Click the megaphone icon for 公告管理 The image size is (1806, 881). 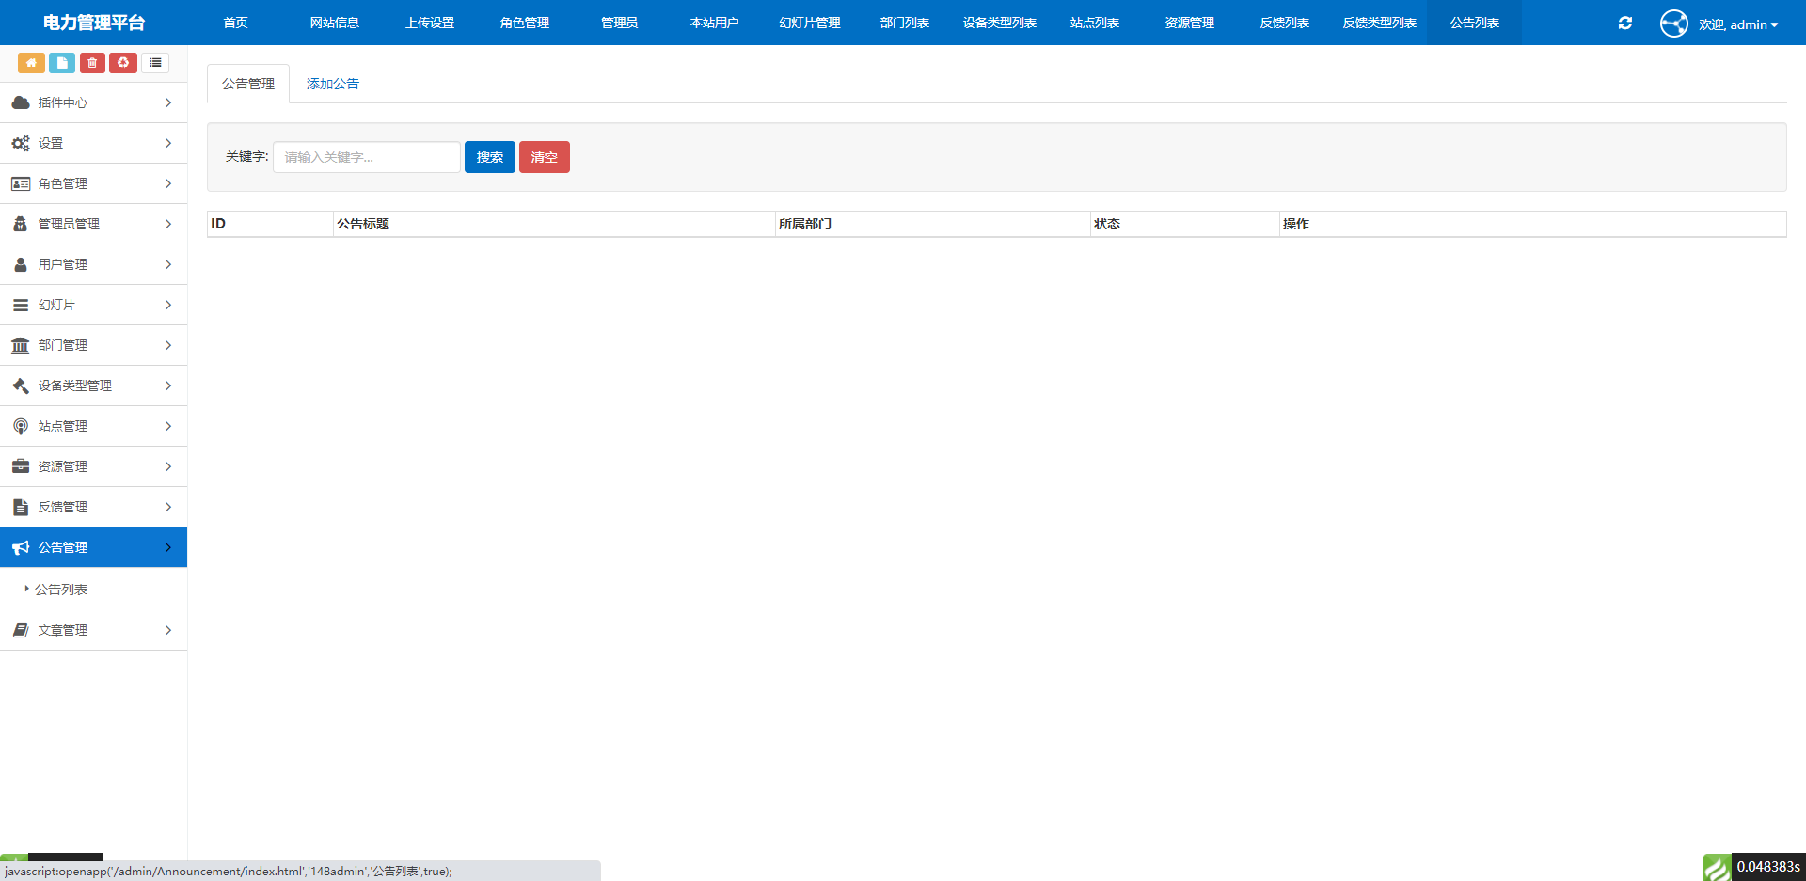21,547
